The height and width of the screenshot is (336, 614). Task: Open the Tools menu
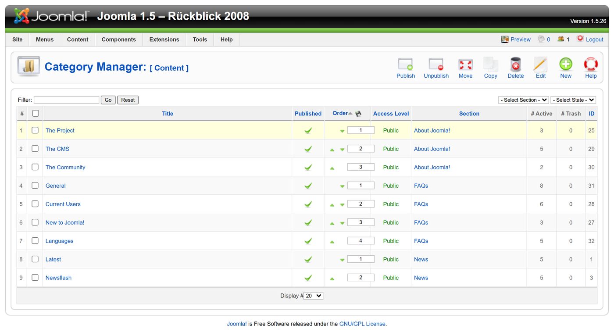pyautogui.click(x=200, y=39)
